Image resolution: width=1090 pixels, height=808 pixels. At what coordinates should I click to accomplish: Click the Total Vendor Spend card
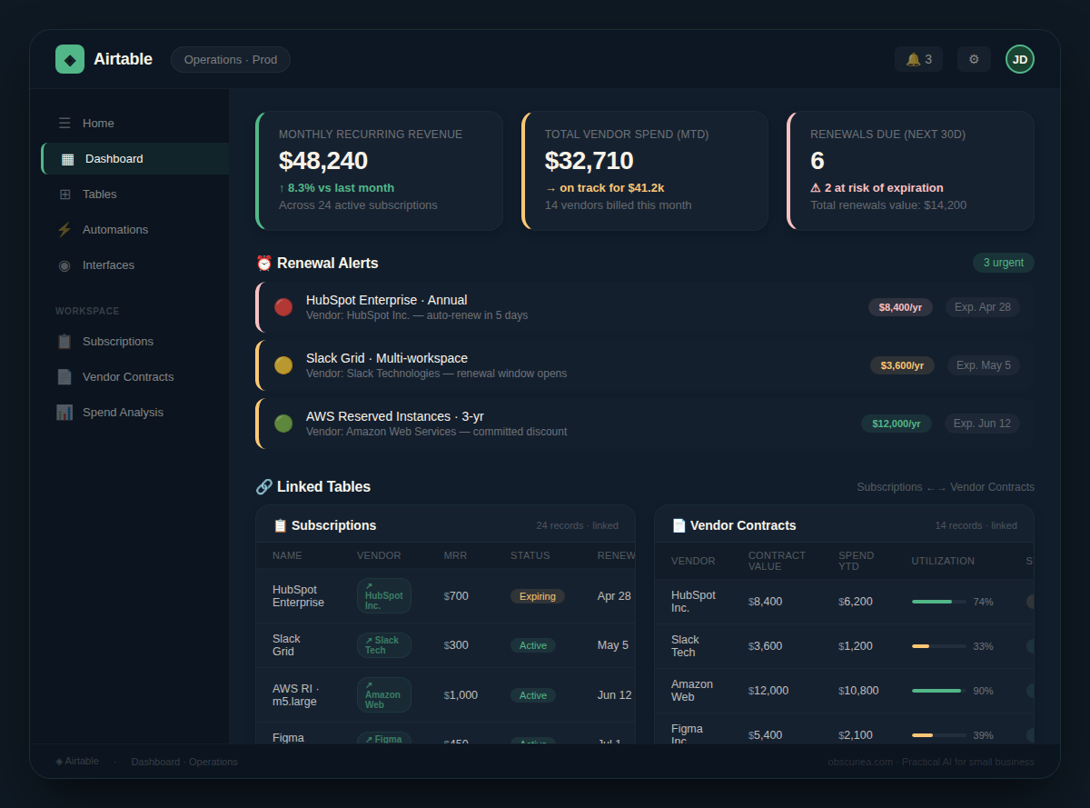pos(645,171)
